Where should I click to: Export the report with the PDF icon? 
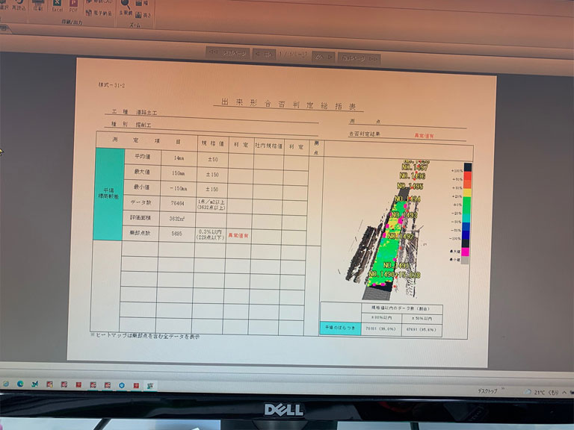click(x=73, y=6)
